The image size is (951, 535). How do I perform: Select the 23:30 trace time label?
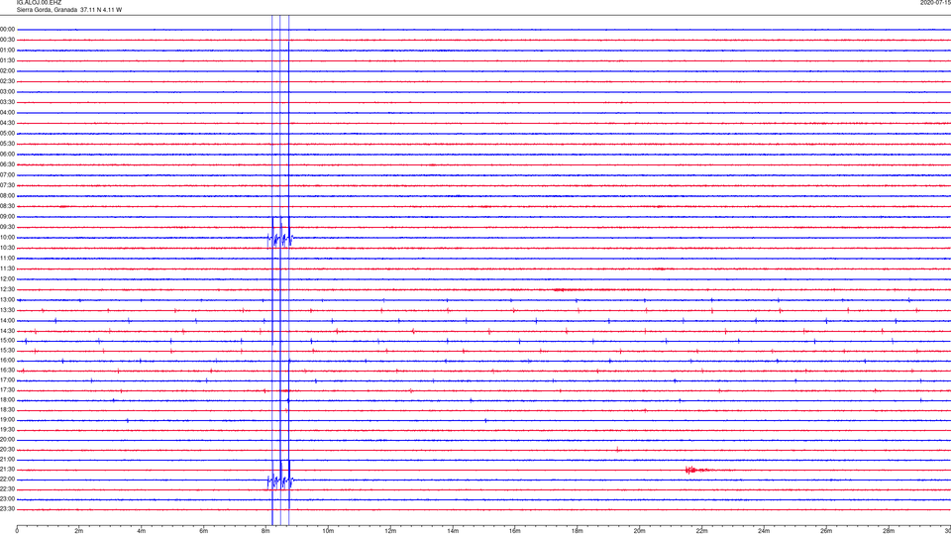(x=8, y=509)
